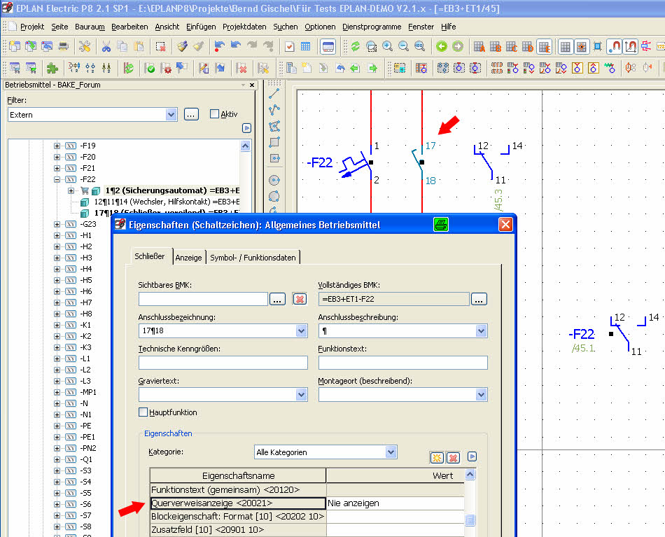Collapse the -F22 tree node
Viewport: 665px width, 537px height.
(57, 179)
